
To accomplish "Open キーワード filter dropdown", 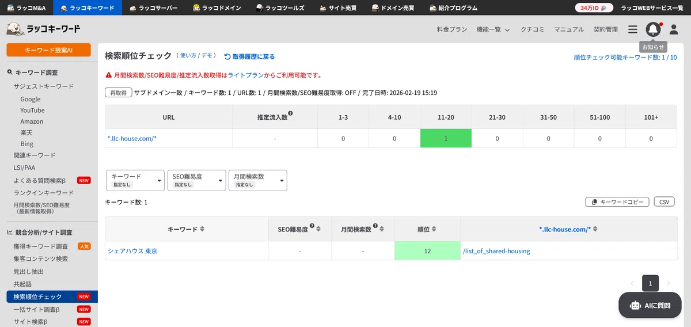I will pyautogui.click(x=136, y=180).
